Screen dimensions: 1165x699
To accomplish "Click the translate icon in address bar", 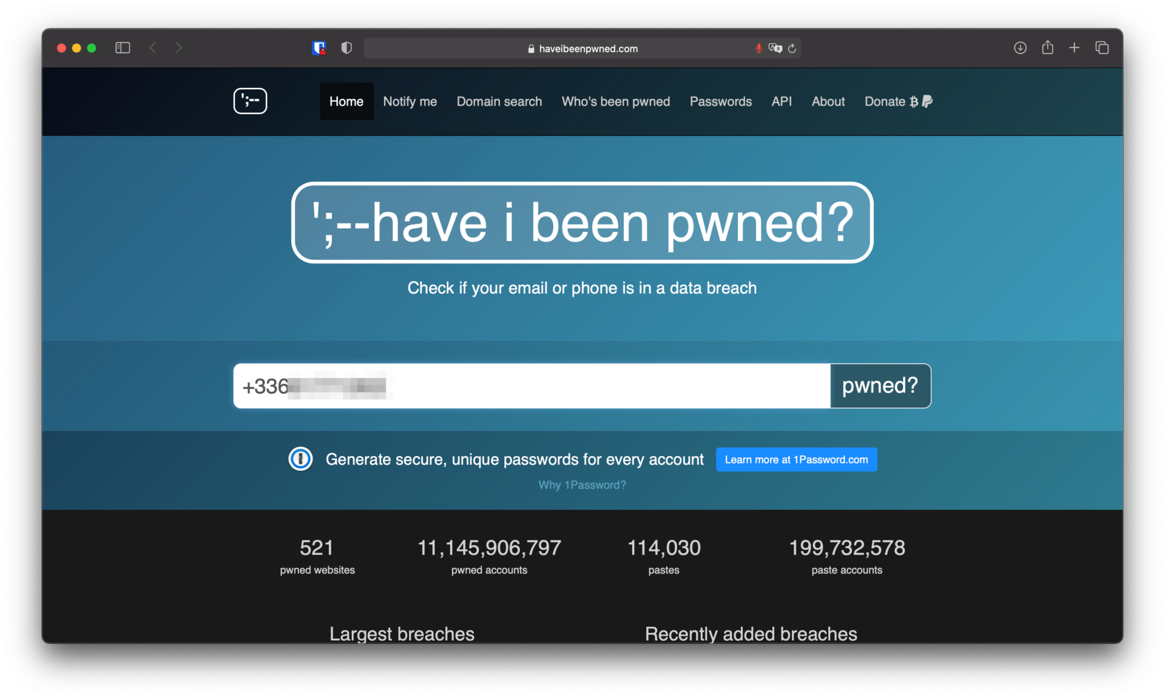I will pos(775,48).
